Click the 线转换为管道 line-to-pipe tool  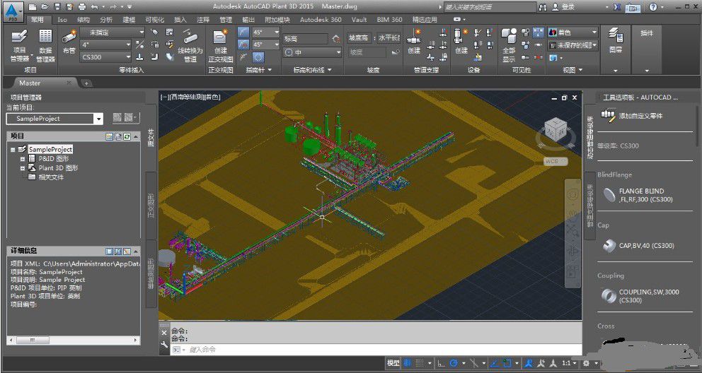[x=190, y=45]
